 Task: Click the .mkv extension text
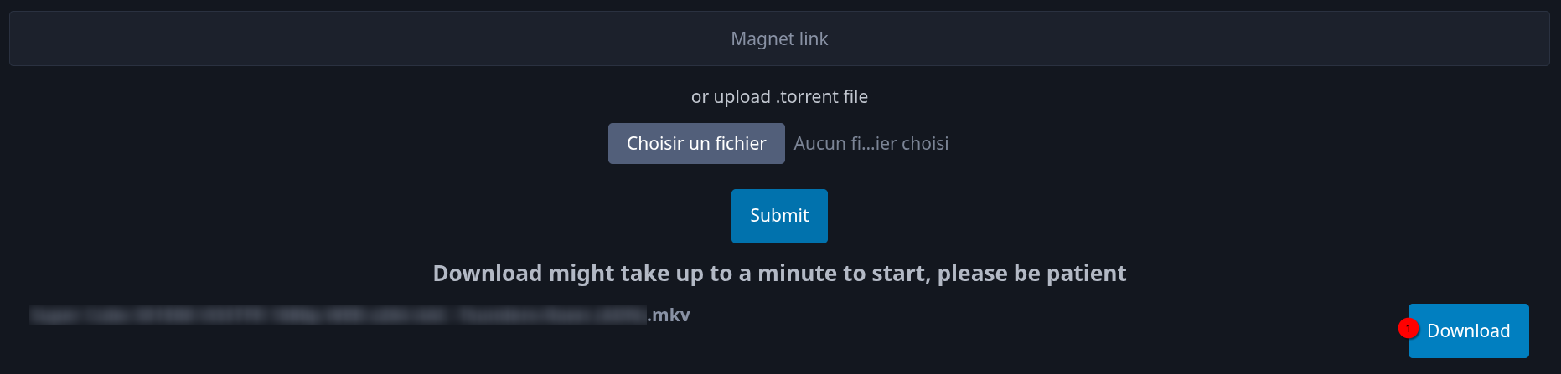point(669,315)
